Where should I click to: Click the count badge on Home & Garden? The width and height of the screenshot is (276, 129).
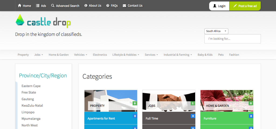coord(251,103)
